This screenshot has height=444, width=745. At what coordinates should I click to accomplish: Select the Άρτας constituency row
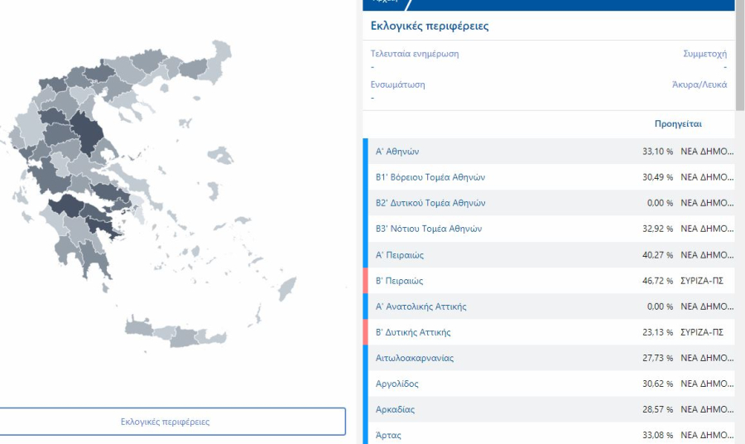coord(388,435)
